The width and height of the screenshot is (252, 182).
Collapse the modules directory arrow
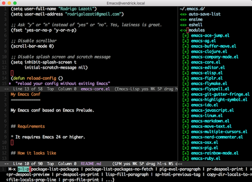click(183, 30)
